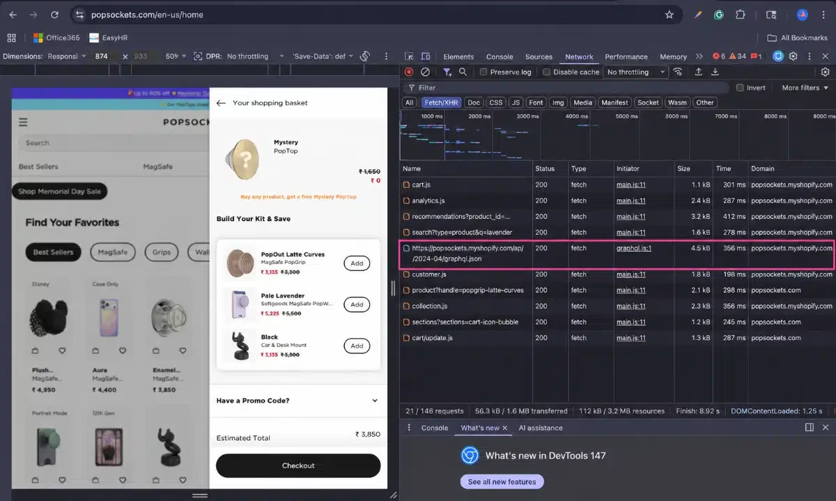This screenshot has height=501, width=836.
Task: Click the viewport width field showing 874
Action: click(102, 56)
